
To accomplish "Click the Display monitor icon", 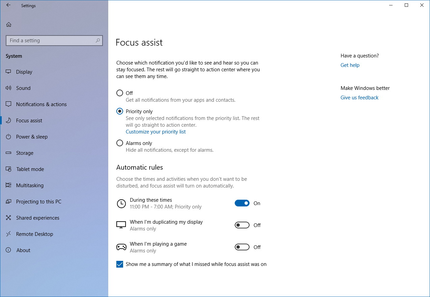I will coord(9,72).
